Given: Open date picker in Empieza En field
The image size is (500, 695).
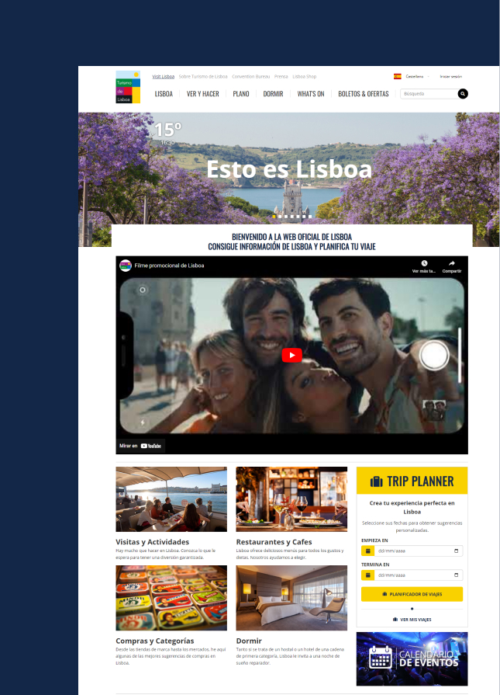Looking at the screenshot, I should click(456, 551).
